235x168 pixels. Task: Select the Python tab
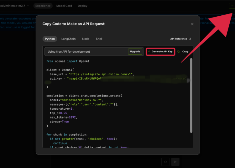50,39
